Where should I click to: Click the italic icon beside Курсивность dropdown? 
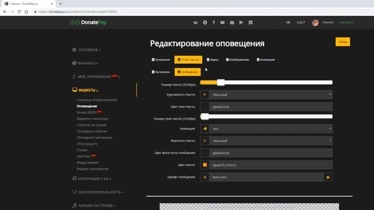205,94
